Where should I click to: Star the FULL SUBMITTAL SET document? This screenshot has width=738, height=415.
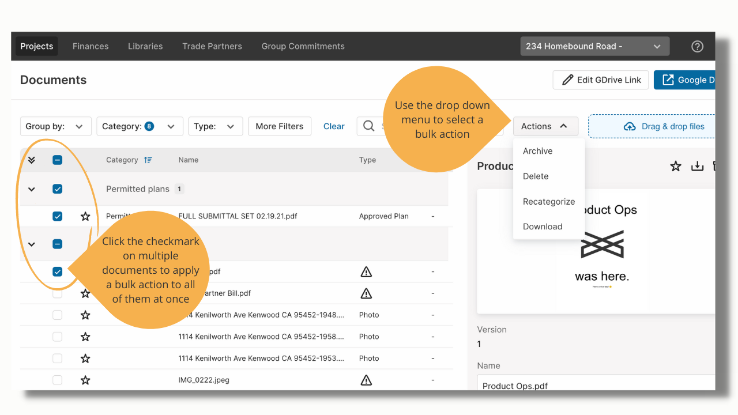(85, 216)
